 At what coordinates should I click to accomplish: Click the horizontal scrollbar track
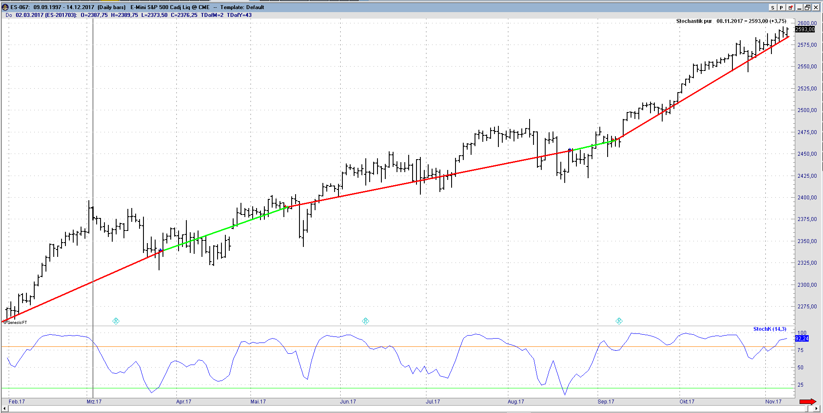(407, 409)
